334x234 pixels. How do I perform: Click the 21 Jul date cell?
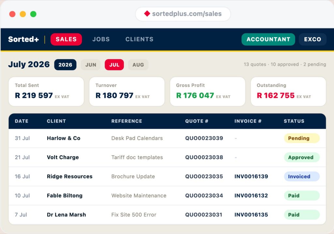click(22, 157)
